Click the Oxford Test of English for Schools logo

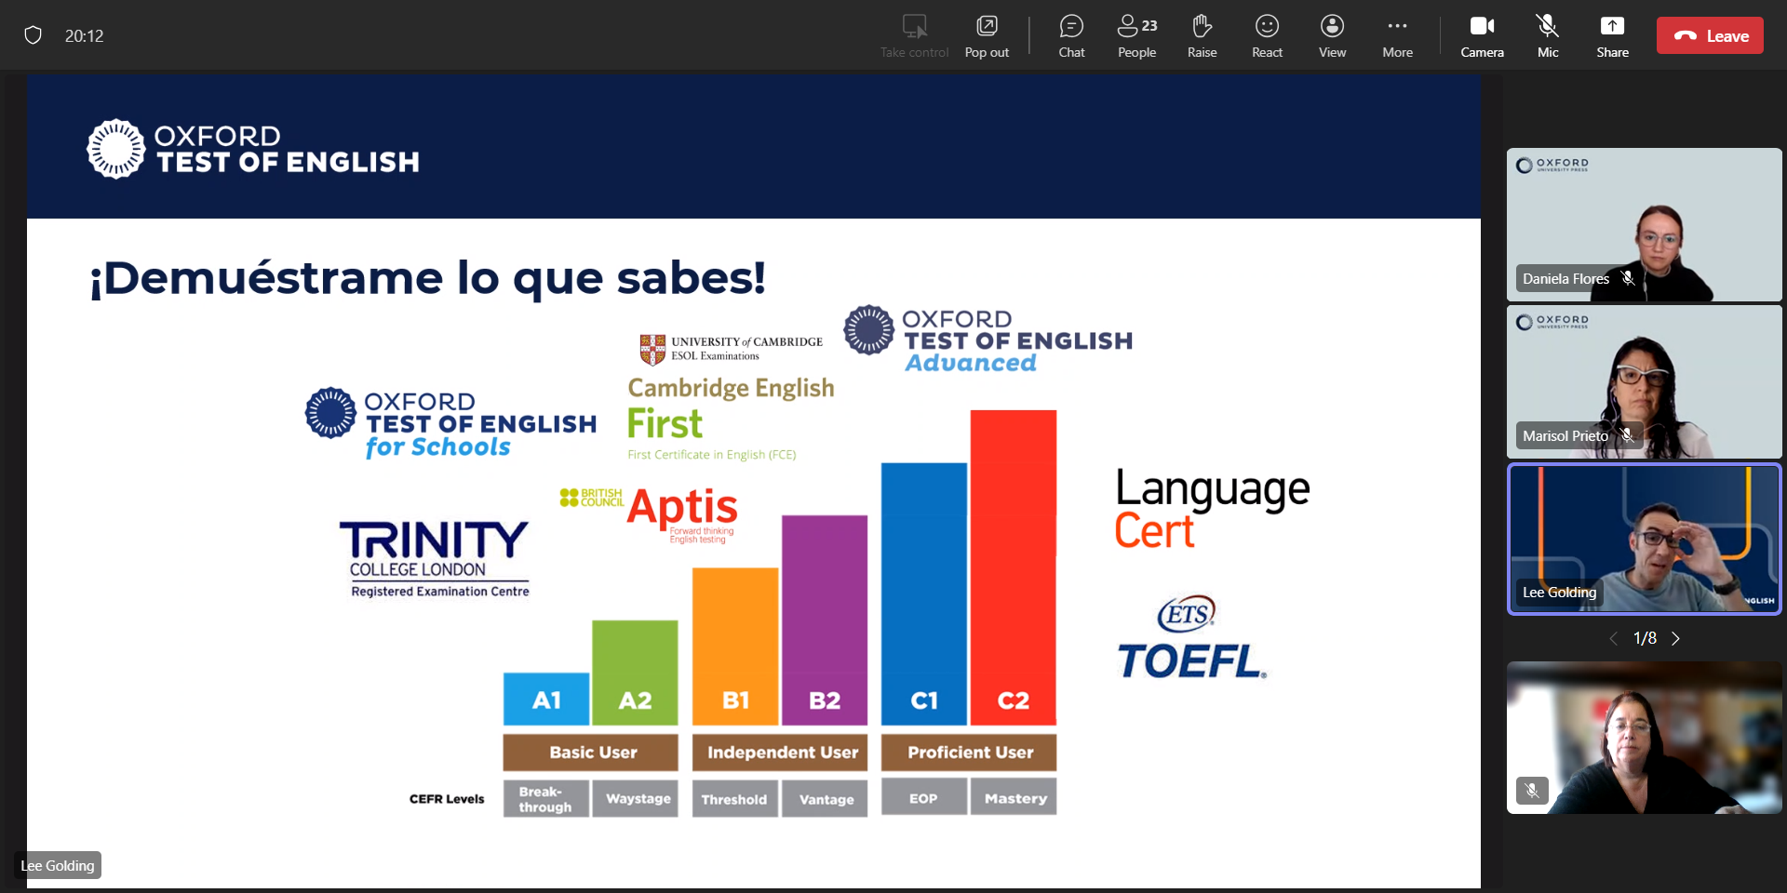pos(450,423)
